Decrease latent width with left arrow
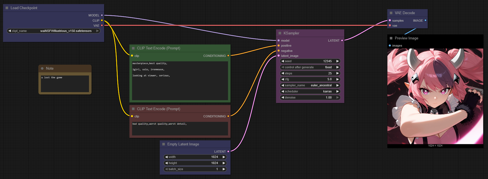 tap(166, 157)
